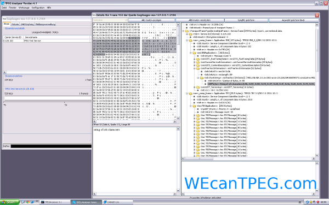Open the Hilfe menu
The image size is (329, 205).
(x=49, y=8)
